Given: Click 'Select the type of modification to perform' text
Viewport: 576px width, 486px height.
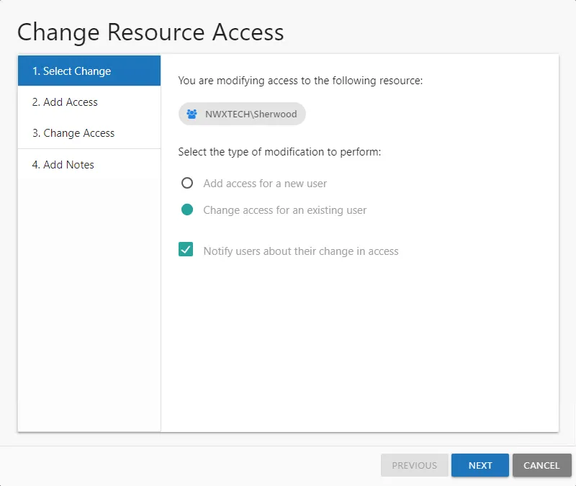Looking at the screenshot, I should pos(279,152).
